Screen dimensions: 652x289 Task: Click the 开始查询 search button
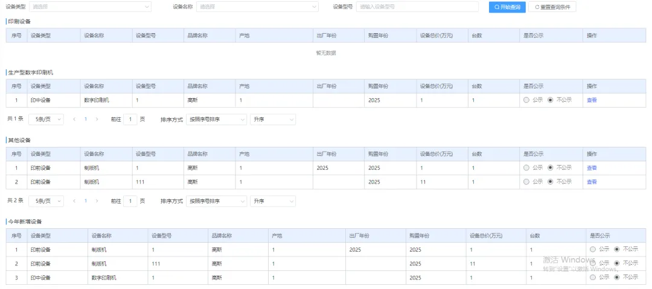tap(507, 7)
